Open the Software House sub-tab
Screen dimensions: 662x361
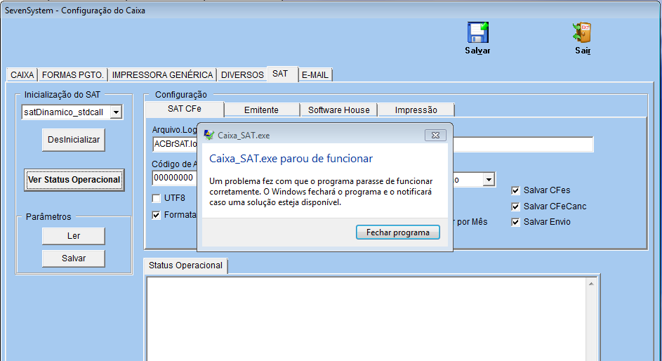[x=338, y=110]
